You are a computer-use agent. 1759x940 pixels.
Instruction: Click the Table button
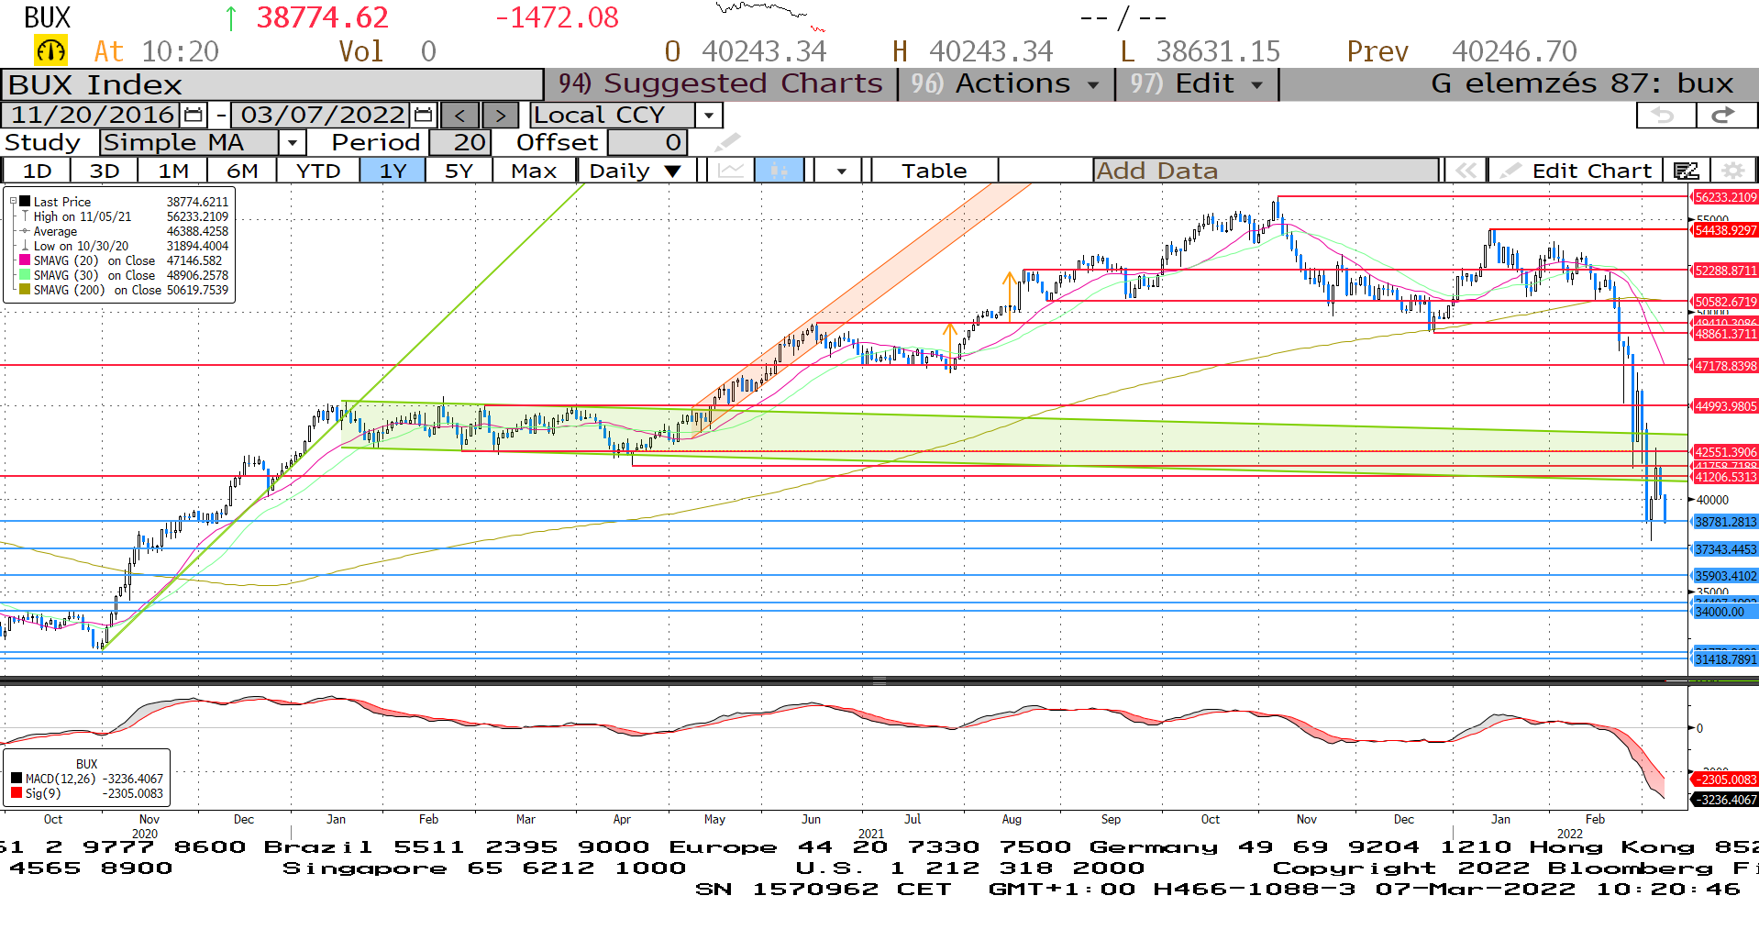coord(934,171)
